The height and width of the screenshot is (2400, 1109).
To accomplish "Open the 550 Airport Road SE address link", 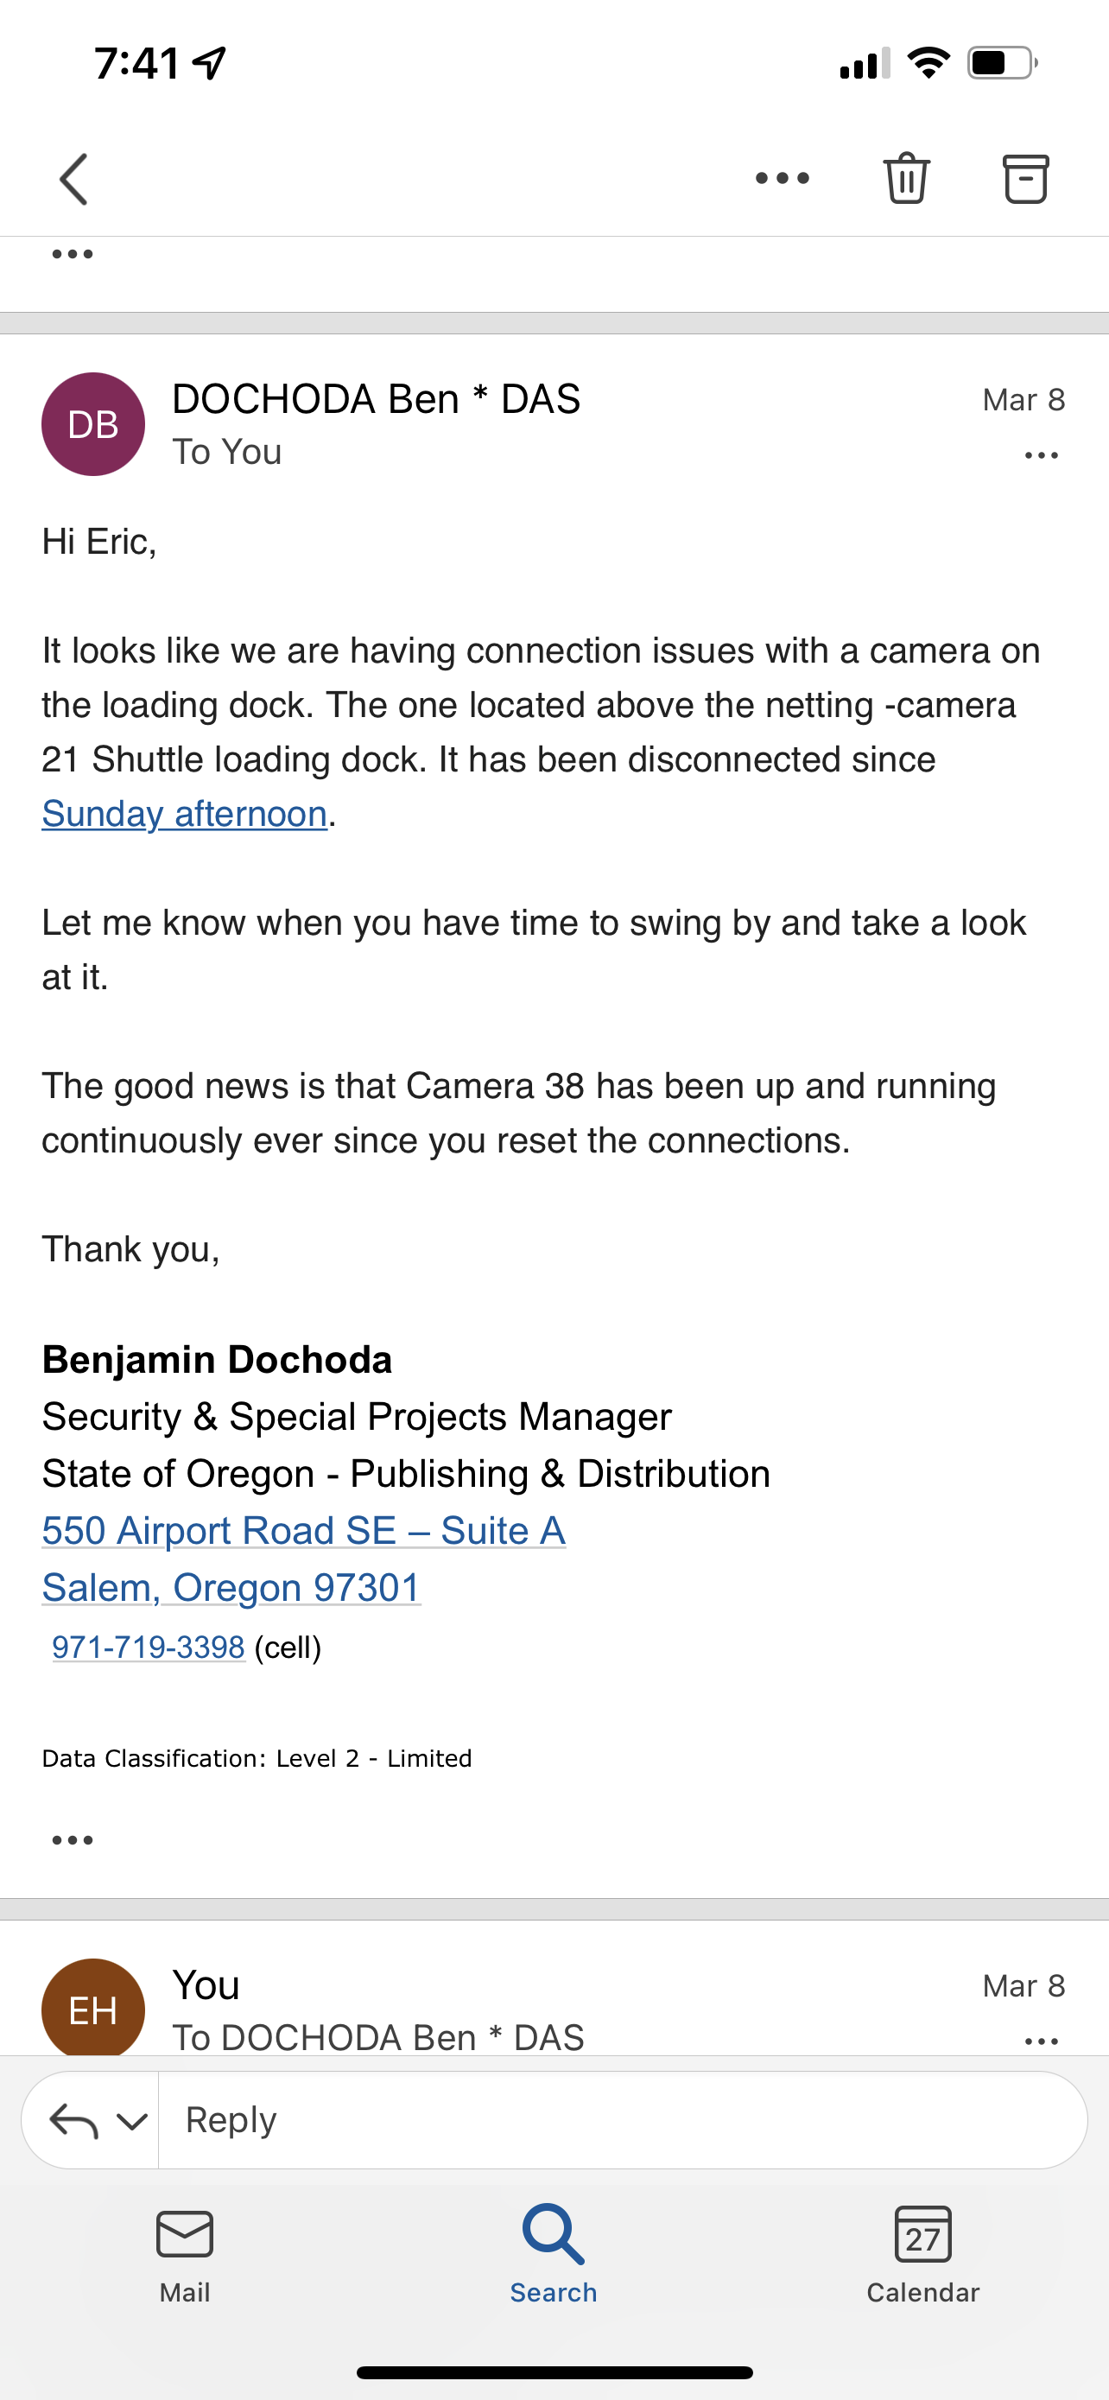I will pos(303,1531).
